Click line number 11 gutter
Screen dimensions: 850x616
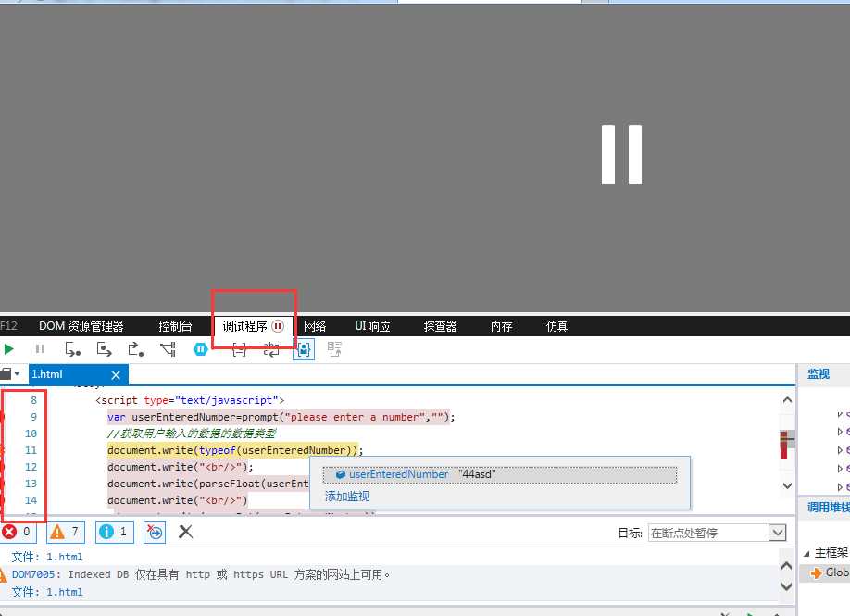click(x=31, y=450)
